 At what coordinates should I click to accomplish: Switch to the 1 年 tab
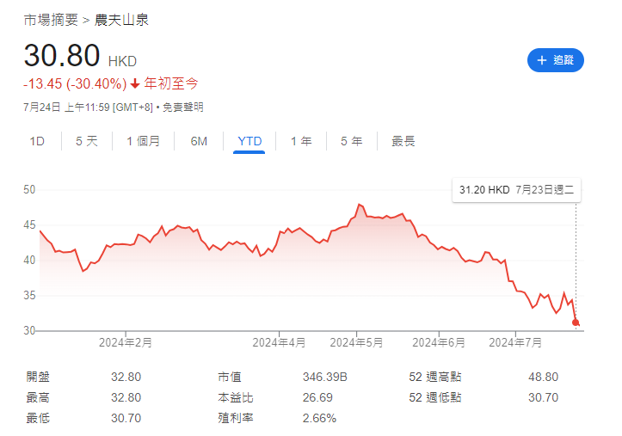(301, 141)
